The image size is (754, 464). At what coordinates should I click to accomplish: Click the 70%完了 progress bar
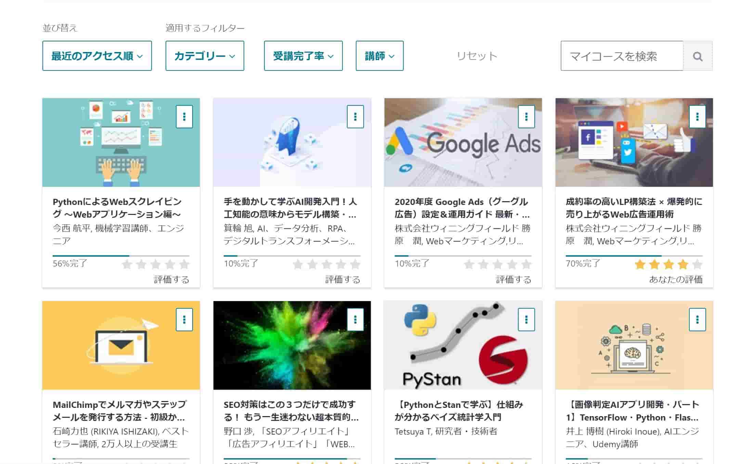point(634,256)
